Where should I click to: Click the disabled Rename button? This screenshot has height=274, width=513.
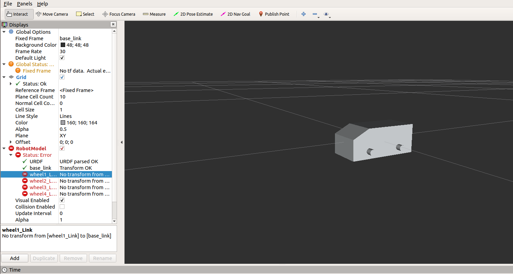[102, 258]
